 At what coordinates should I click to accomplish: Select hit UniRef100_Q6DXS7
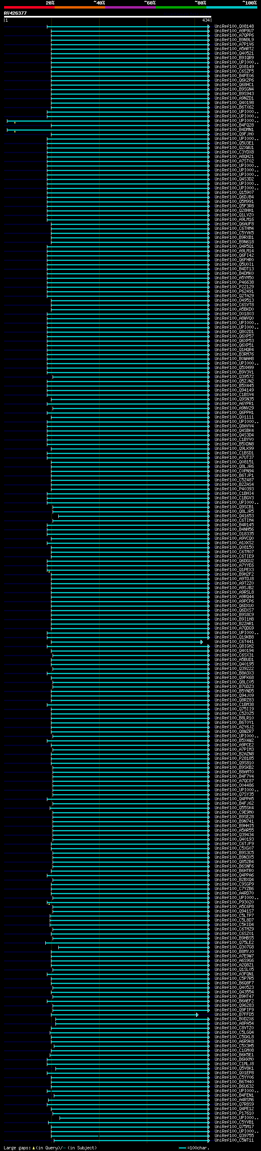tap(234, 610)
